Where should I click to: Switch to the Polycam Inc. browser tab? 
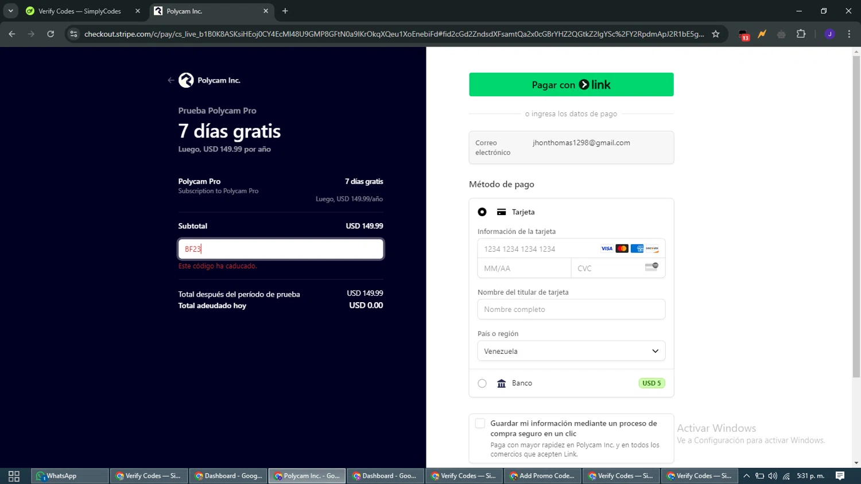click(x=212, y=11)
